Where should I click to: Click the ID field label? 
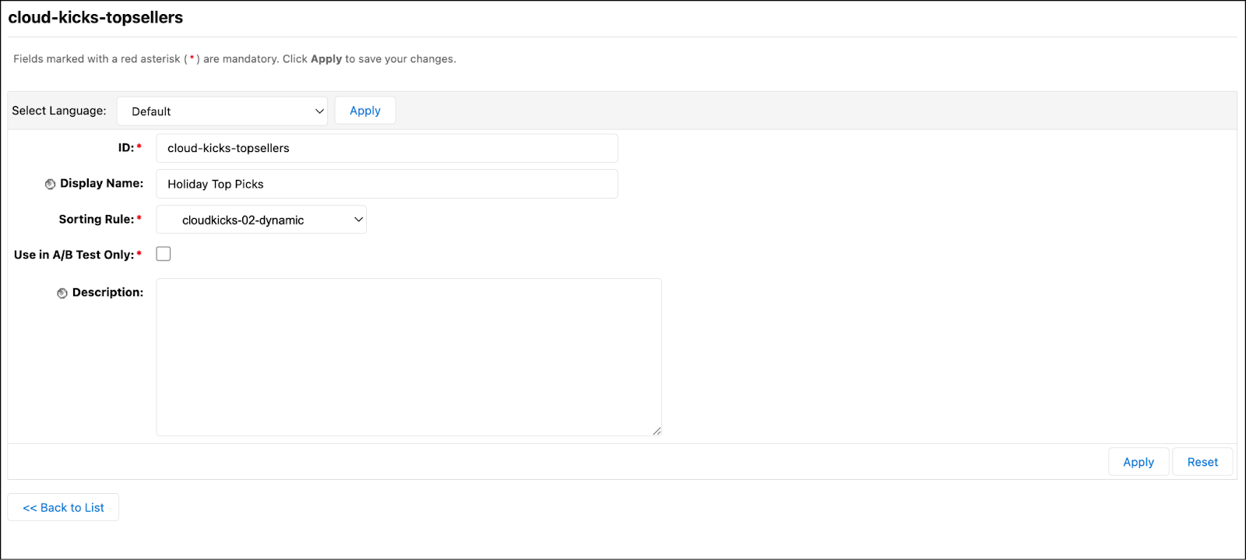(126, 147)
